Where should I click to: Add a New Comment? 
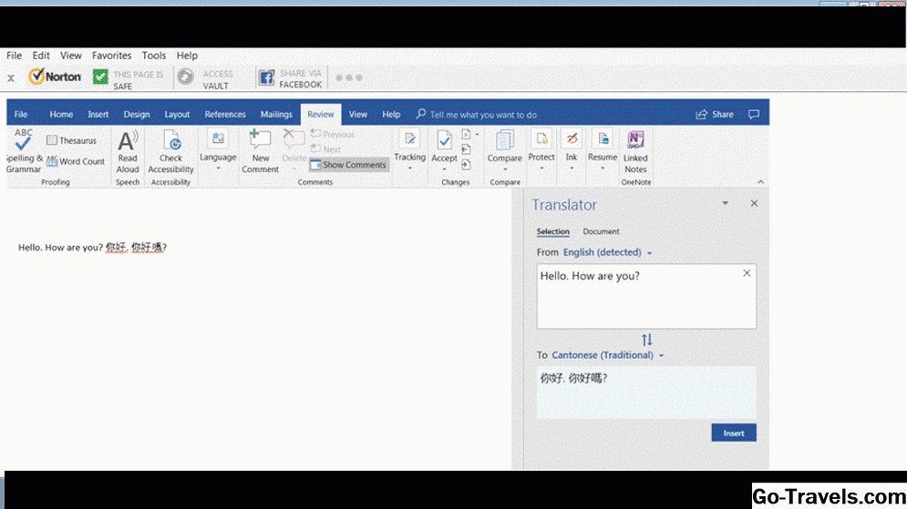[x=260, y=151]
